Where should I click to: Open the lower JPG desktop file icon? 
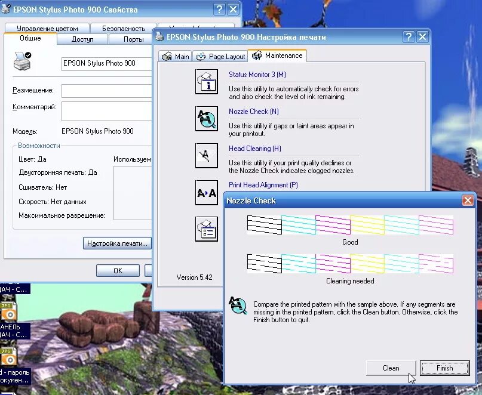(x=8, y=357)
